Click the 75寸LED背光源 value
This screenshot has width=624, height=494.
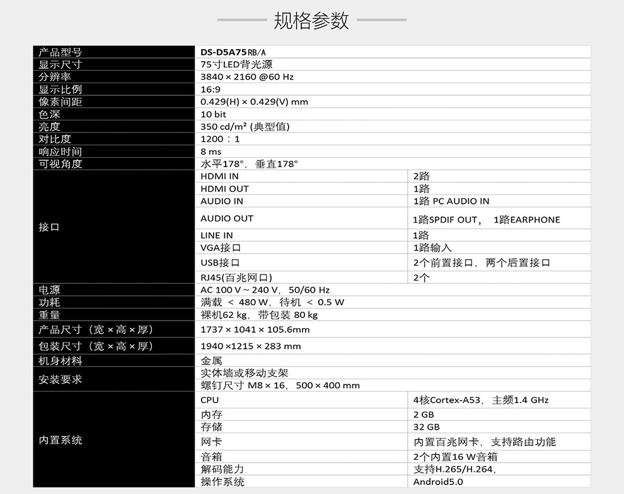[236, 64]
